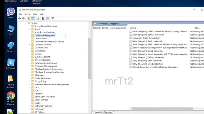The image size is (204, 114).
Task: Select Device Health Attestation Service folder
Action: point(49,41)
